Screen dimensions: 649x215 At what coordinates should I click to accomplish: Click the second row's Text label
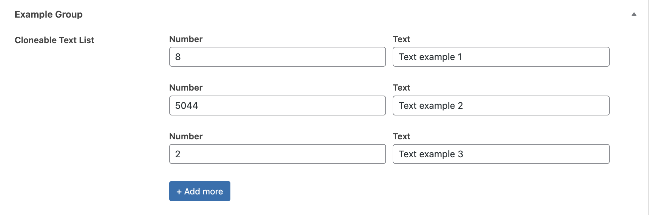401,88
